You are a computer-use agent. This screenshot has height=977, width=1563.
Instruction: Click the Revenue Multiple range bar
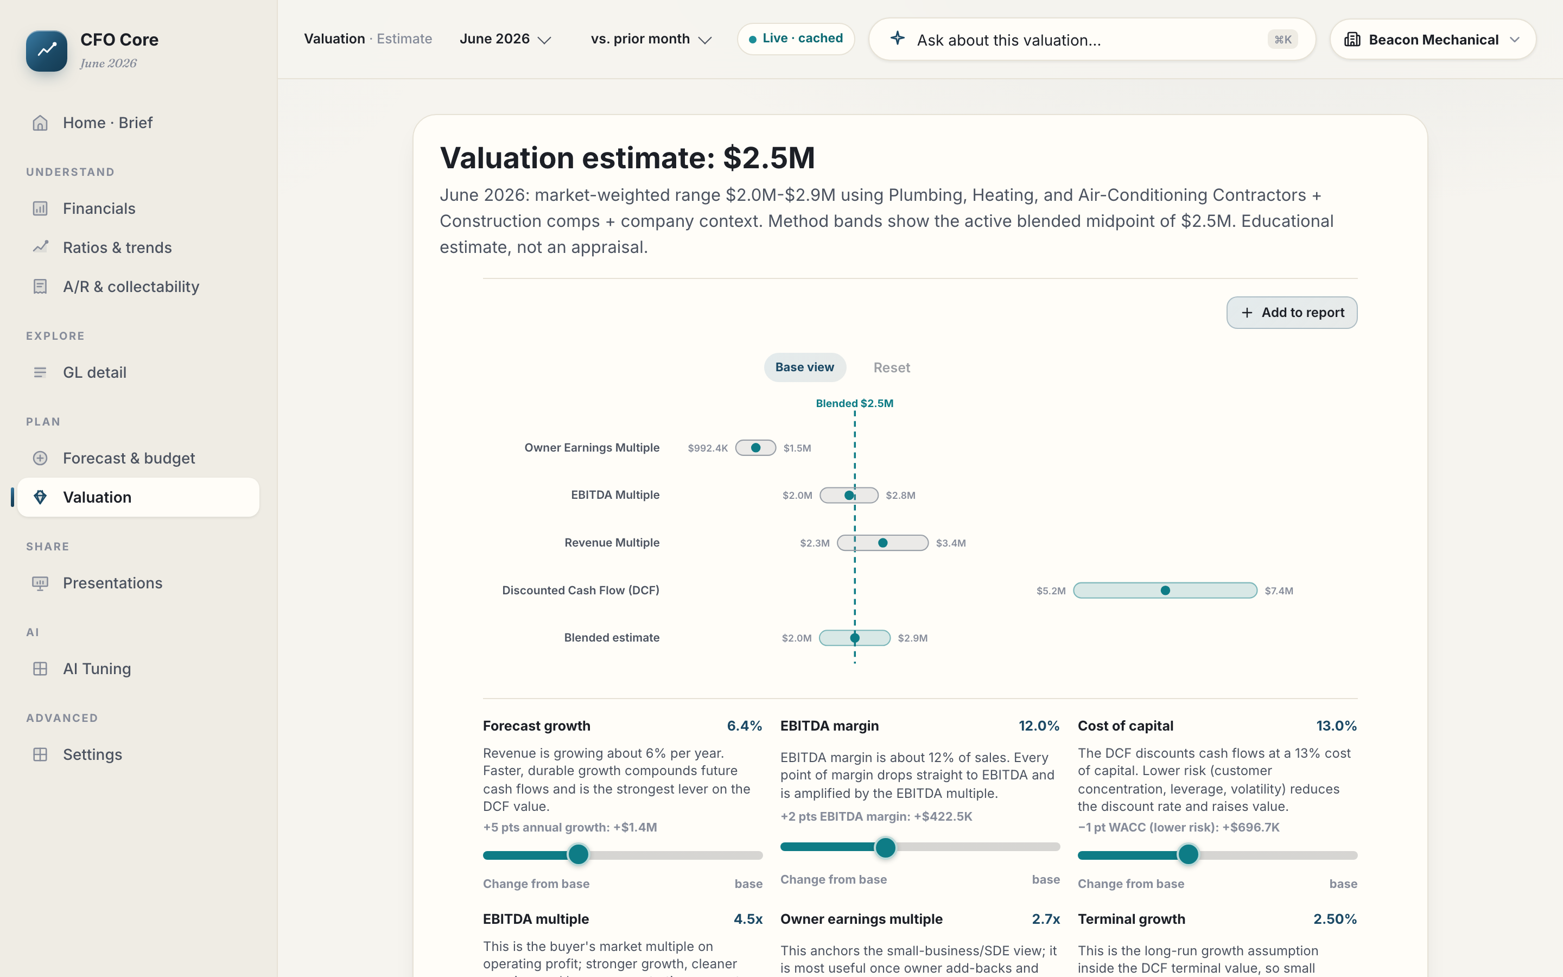883,543
